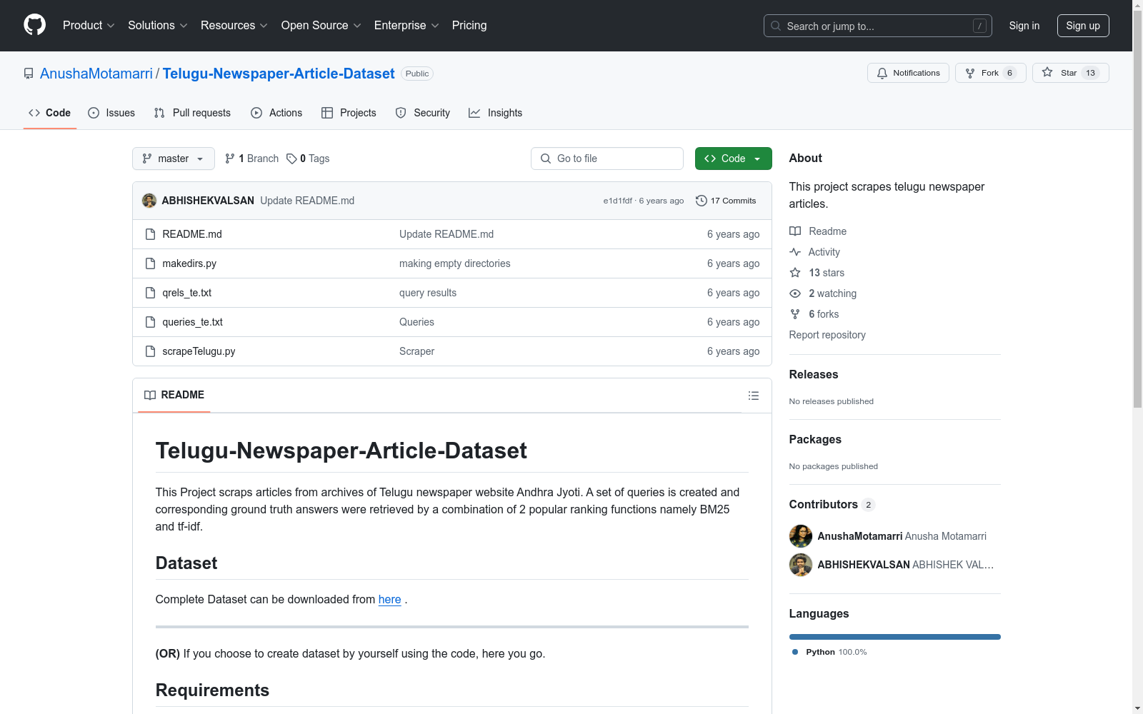Open the README.md file

click(x=192, y=234)
